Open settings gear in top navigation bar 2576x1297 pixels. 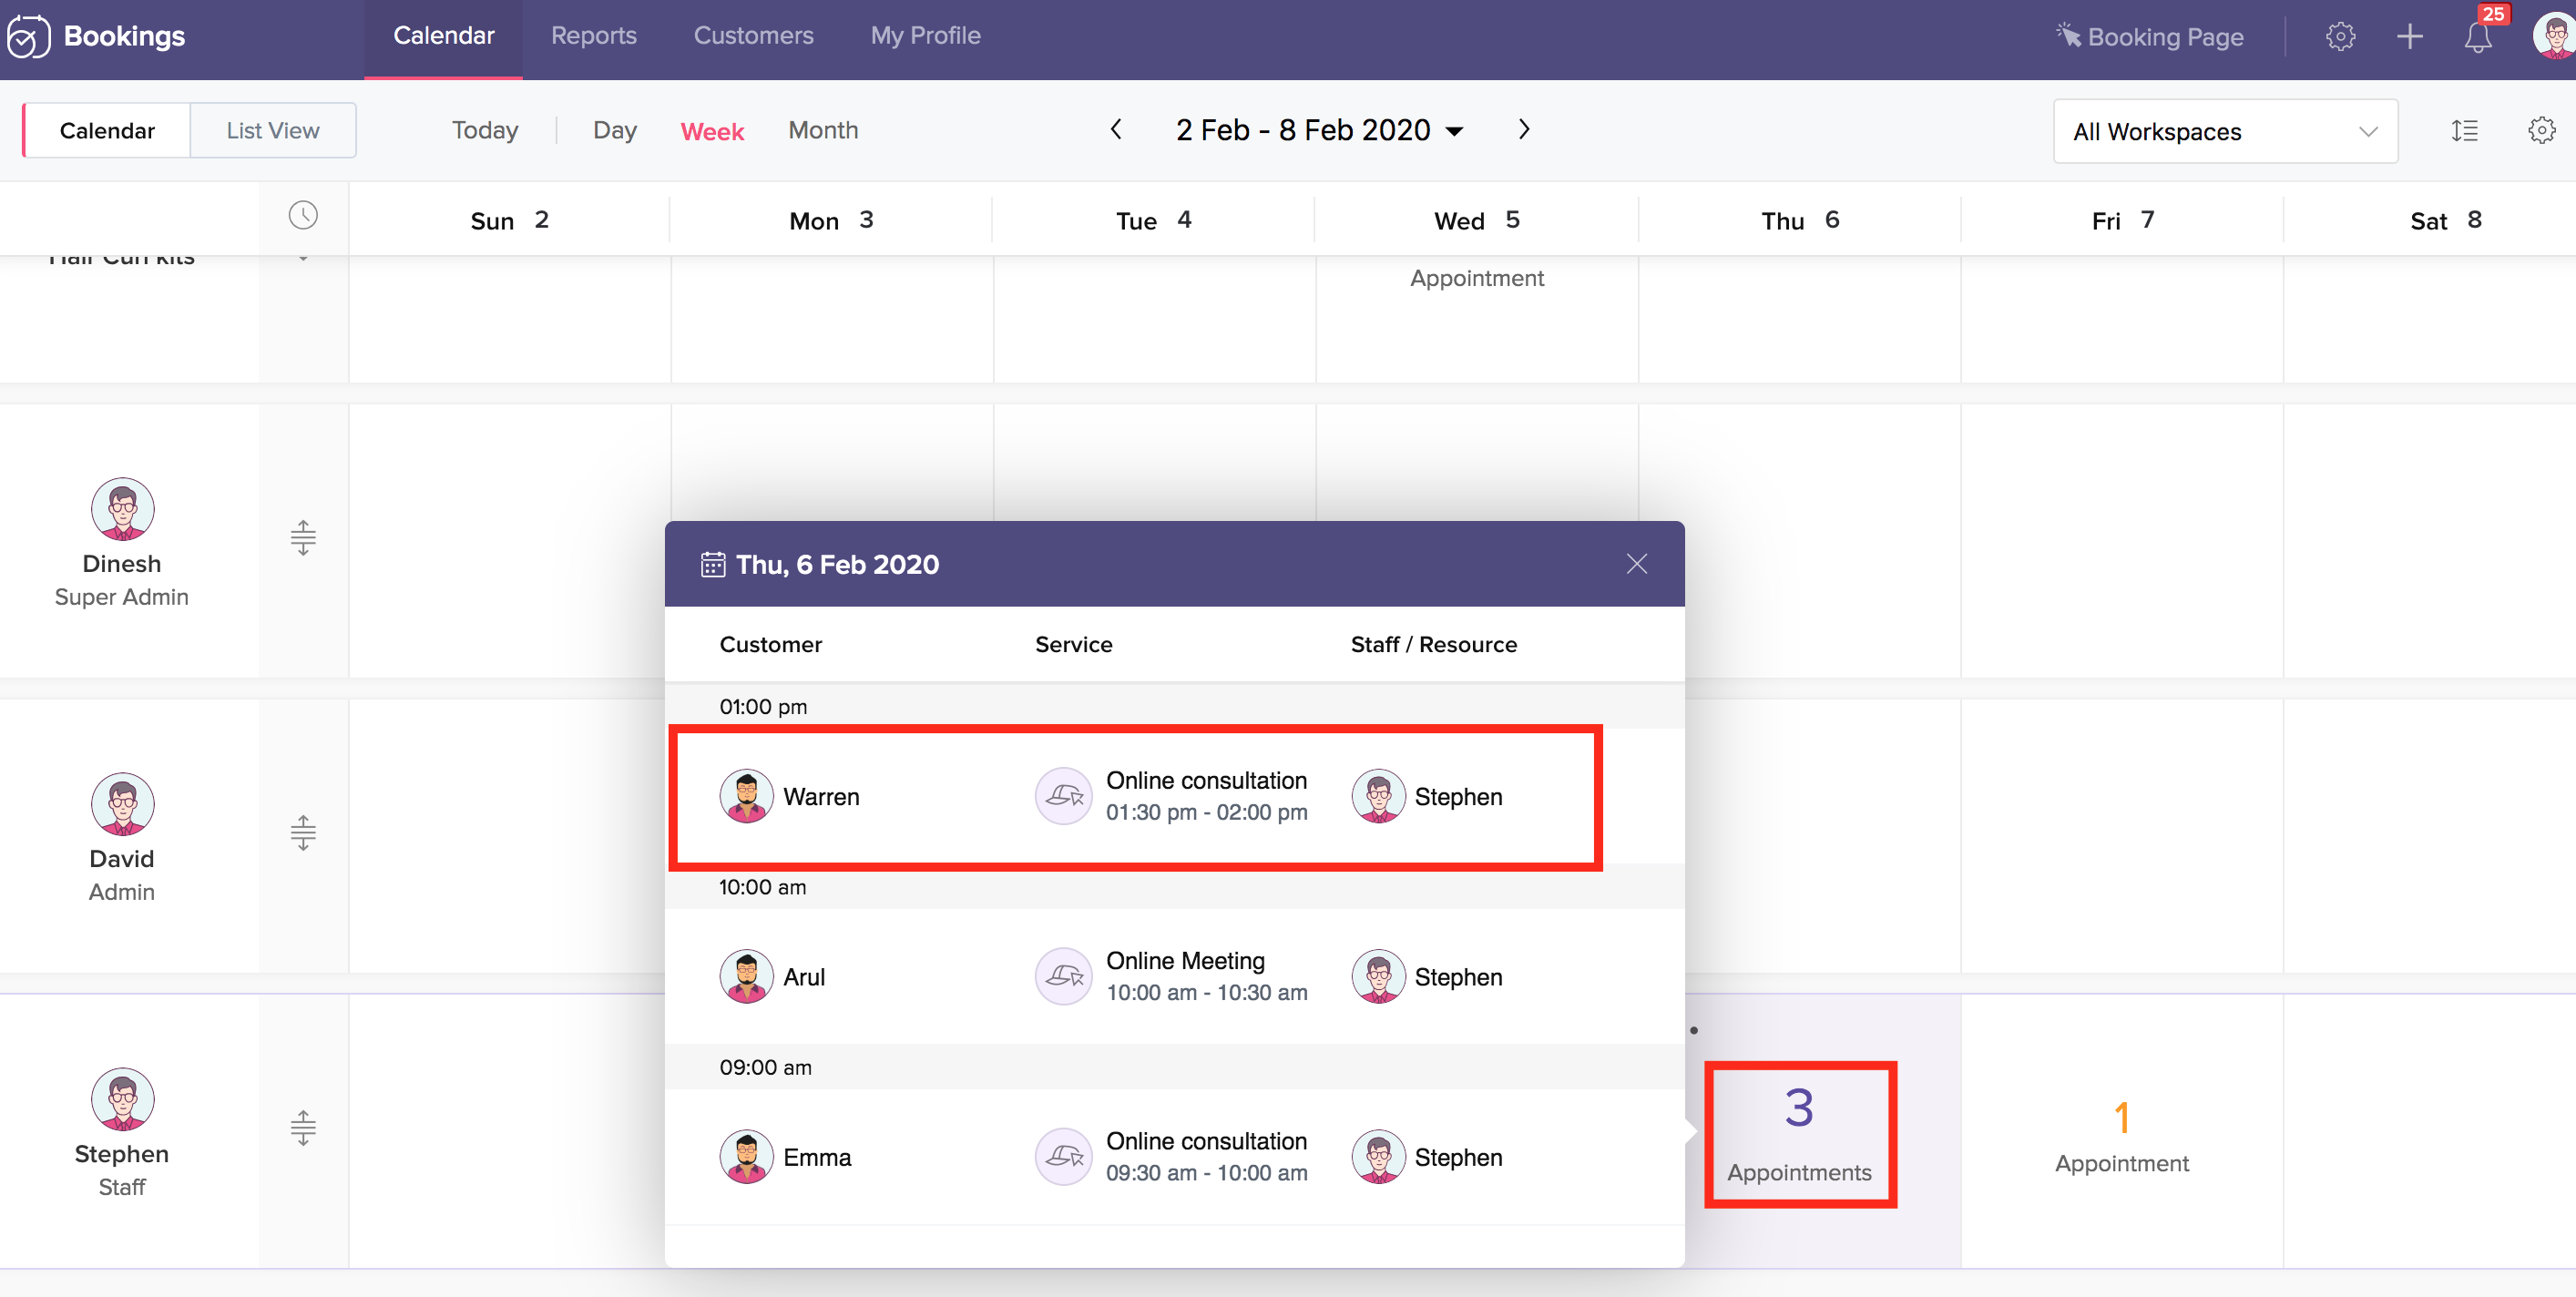tap(2340, 37)
